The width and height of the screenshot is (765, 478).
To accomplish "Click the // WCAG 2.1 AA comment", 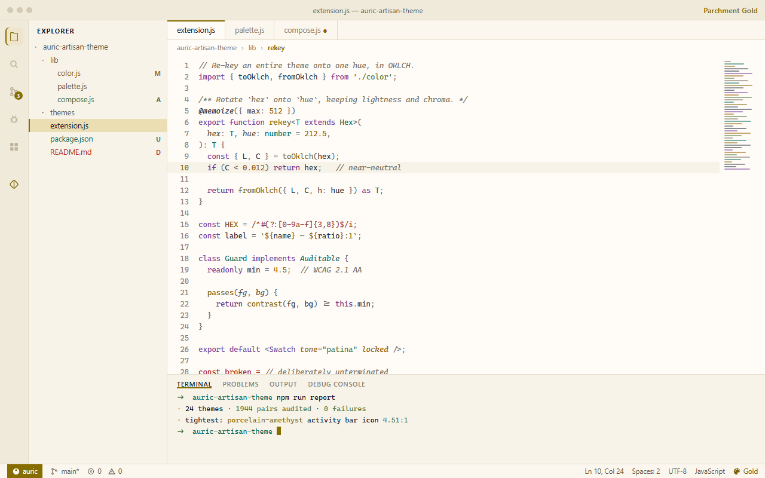I will point(331,270).
